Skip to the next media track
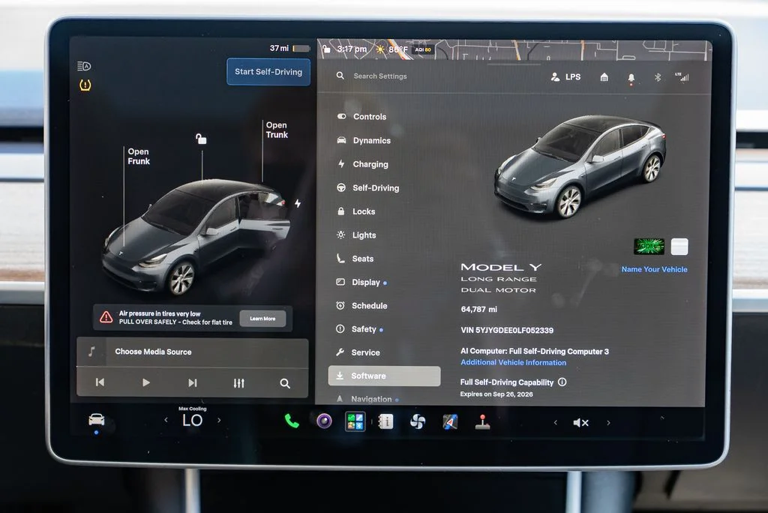 (x=193, y=382)
